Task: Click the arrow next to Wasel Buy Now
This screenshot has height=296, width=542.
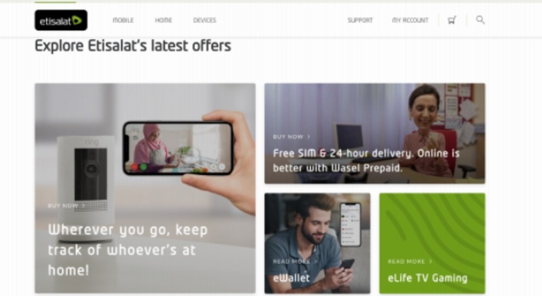Action: pyautogui.click(x=308, y=137)
